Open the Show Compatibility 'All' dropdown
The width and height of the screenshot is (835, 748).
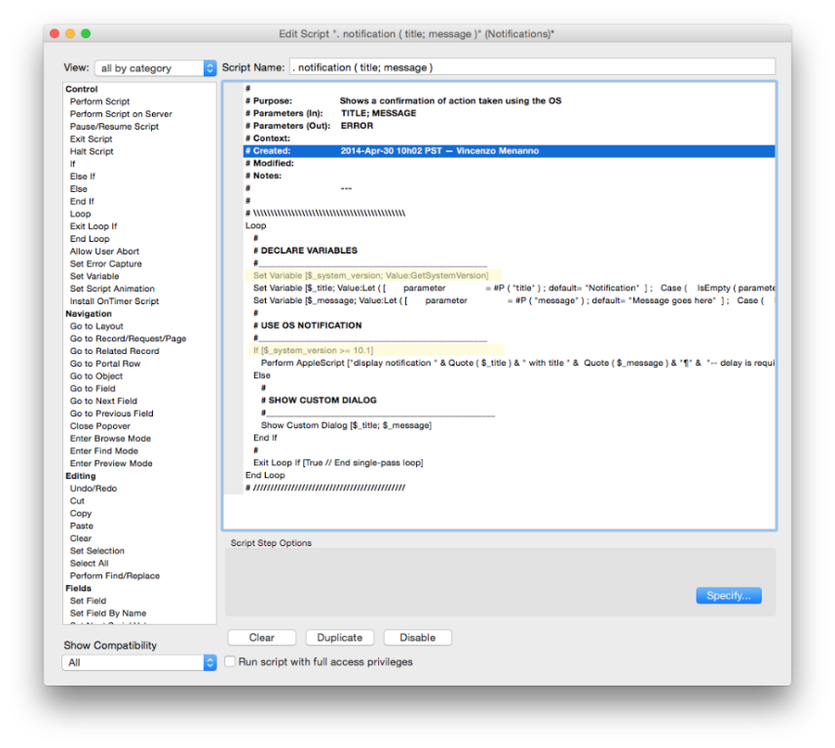click(139, 663)
